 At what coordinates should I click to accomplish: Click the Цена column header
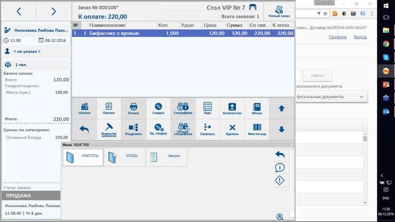coord(214,25)
